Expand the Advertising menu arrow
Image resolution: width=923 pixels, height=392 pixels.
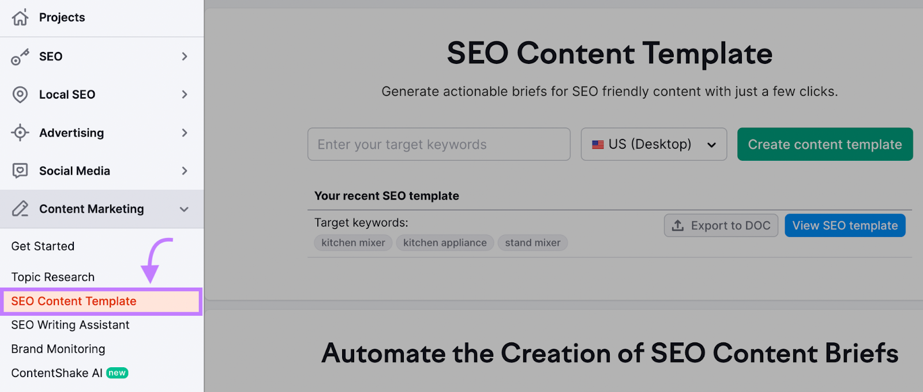tap(184, 133)
